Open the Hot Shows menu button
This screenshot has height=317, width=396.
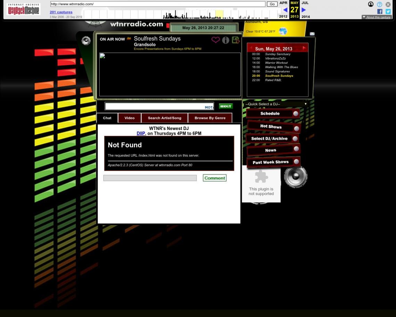coord(273,127)
